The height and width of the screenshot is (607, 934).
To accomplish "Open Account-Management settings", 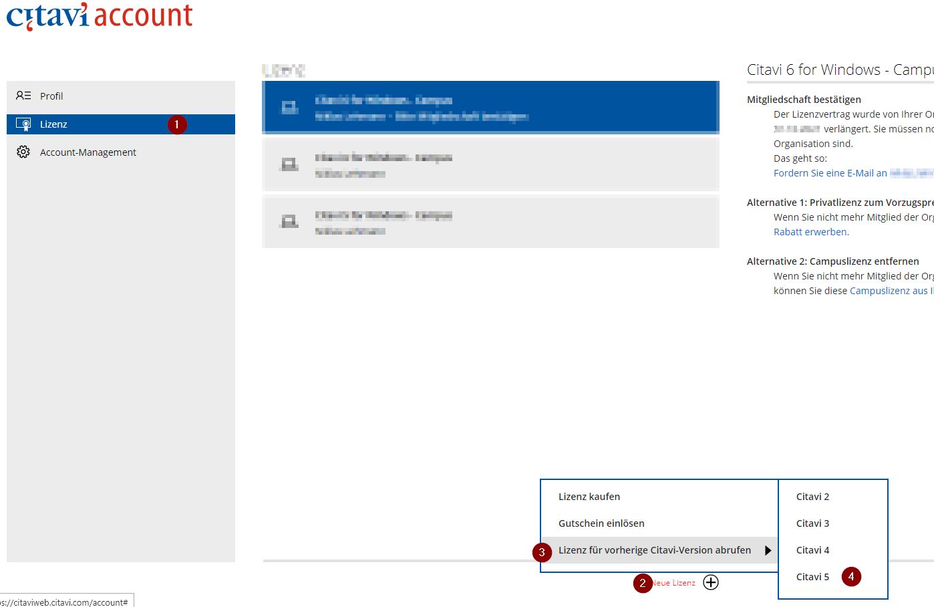I will point(121,152).
